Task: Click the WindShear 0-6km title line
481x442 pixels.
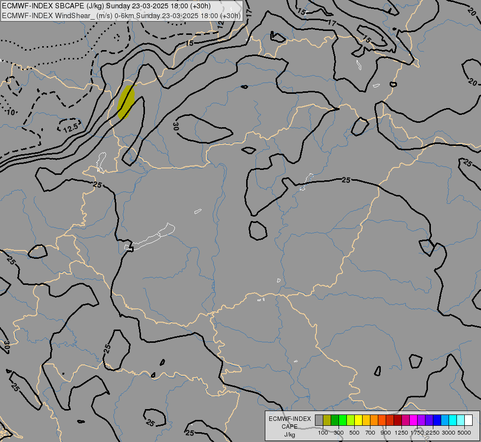Action: (x=121, y=16)
